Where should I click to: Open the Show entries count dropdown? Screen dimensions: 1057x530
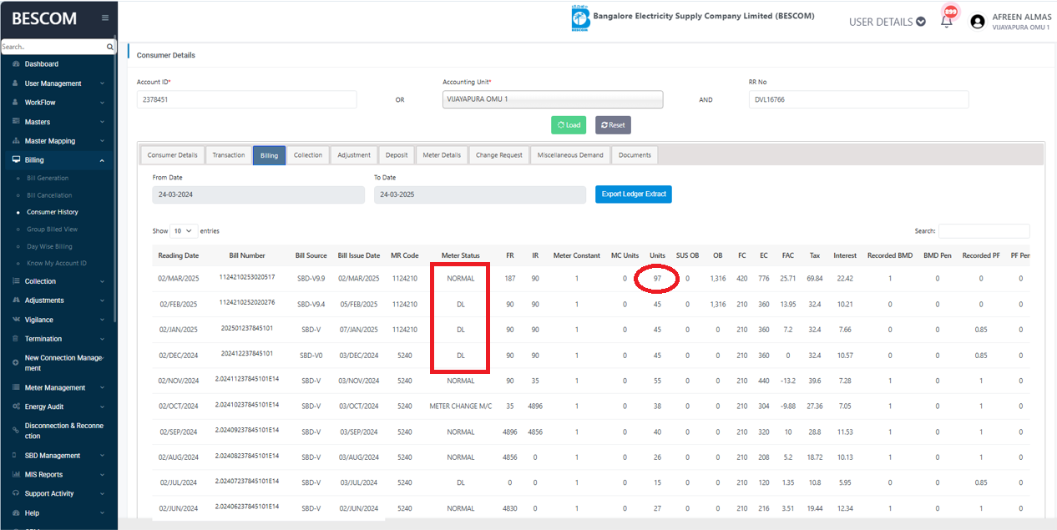coord(185,230)
